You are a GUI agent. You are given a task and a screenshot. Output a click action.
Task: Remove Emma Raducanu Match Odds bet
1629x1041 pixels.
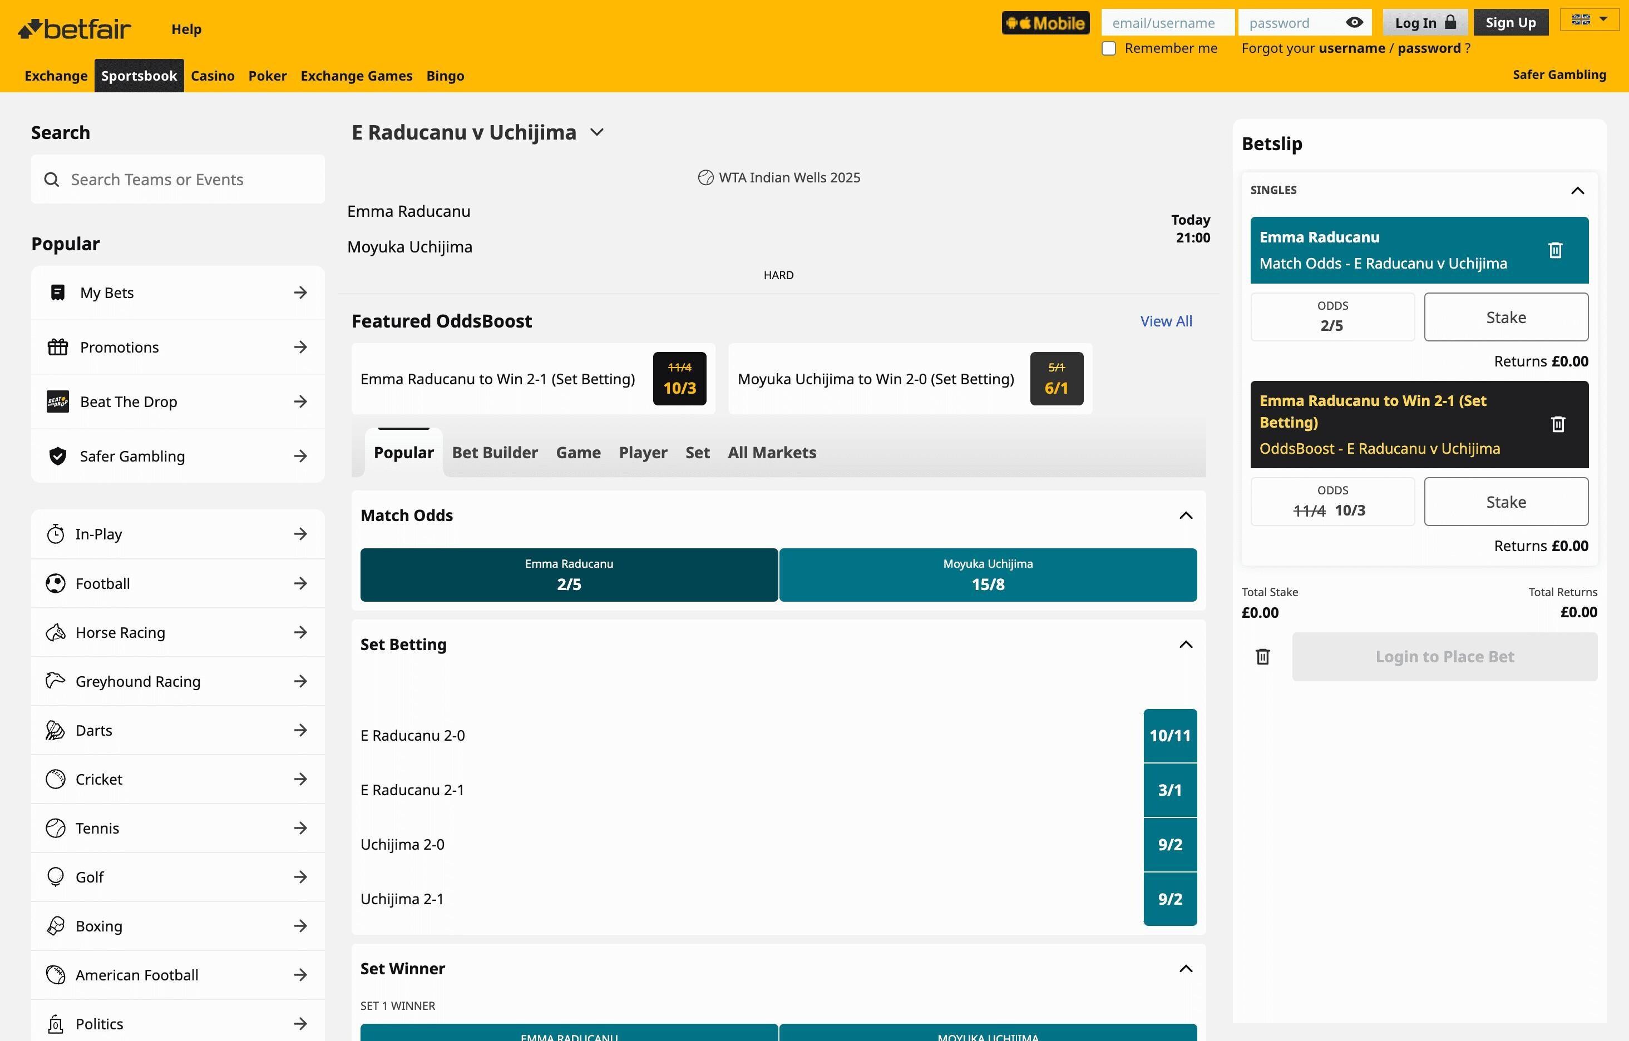pos(1555,251)
